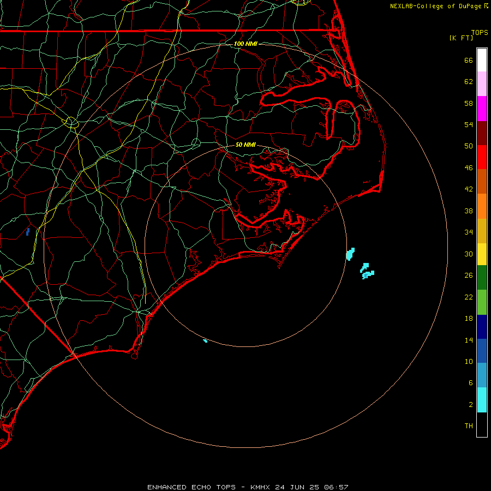
Task: Click the "NEXLAB-College of DuPage" label
Action: coord(436,6)
